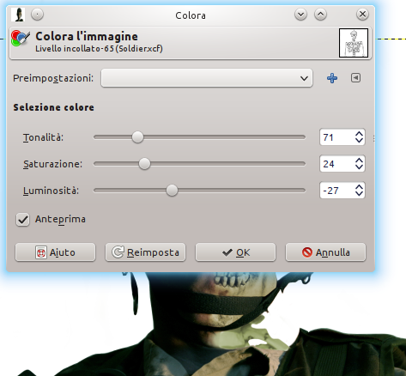This screenshot has height=376, width=406.
Task: Confirm with the OK button
Action: pos(235,252)
